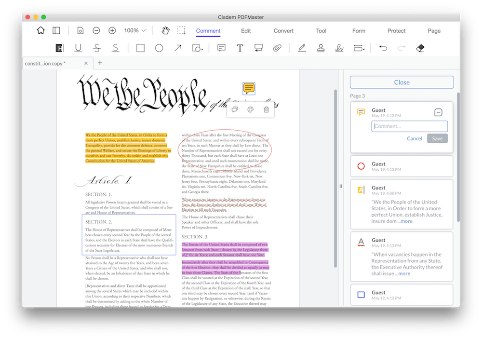Select the Arrow drawing tool
Viewport: 482px width, 339px height.
click(178, 48)
